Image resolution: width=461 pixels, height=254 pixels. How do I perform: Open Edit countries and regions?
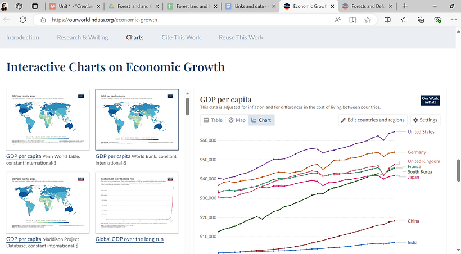coord(373,120)
